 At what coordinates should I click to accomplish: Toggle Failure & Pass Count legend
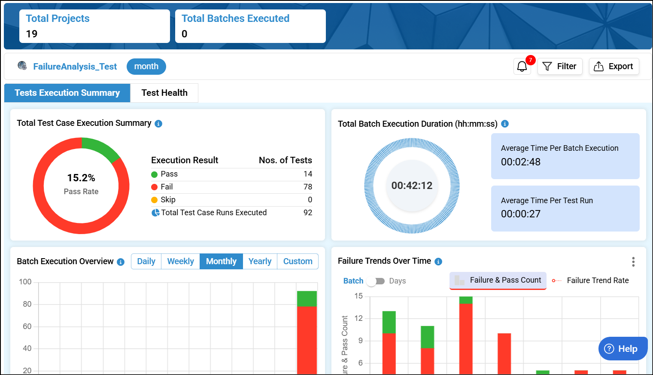[498, 280]
